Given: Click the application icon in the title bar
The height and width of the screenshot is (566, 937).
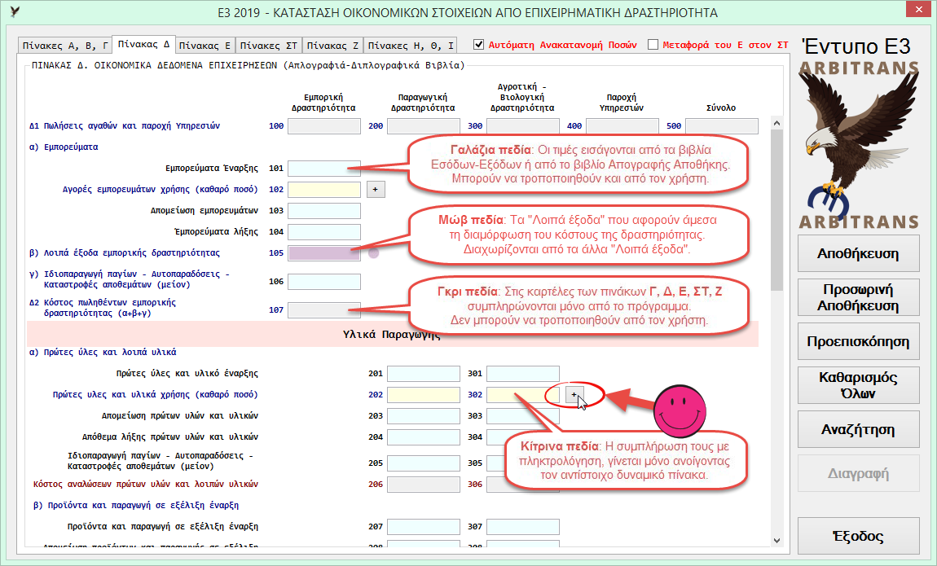Looking at the screenshot, I should pyautogui.click(x=15, y=12).
